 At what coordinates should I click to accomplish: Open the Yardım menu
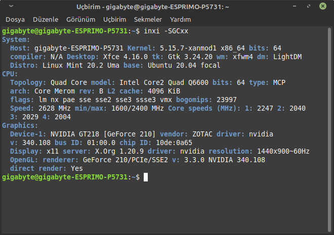[181, 20]
